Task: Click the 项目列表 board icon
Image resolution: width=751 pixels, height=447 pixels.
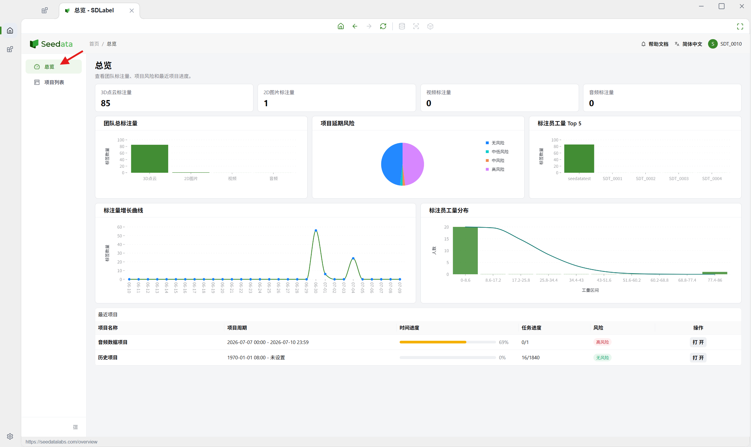Action: tap(37, 82)
